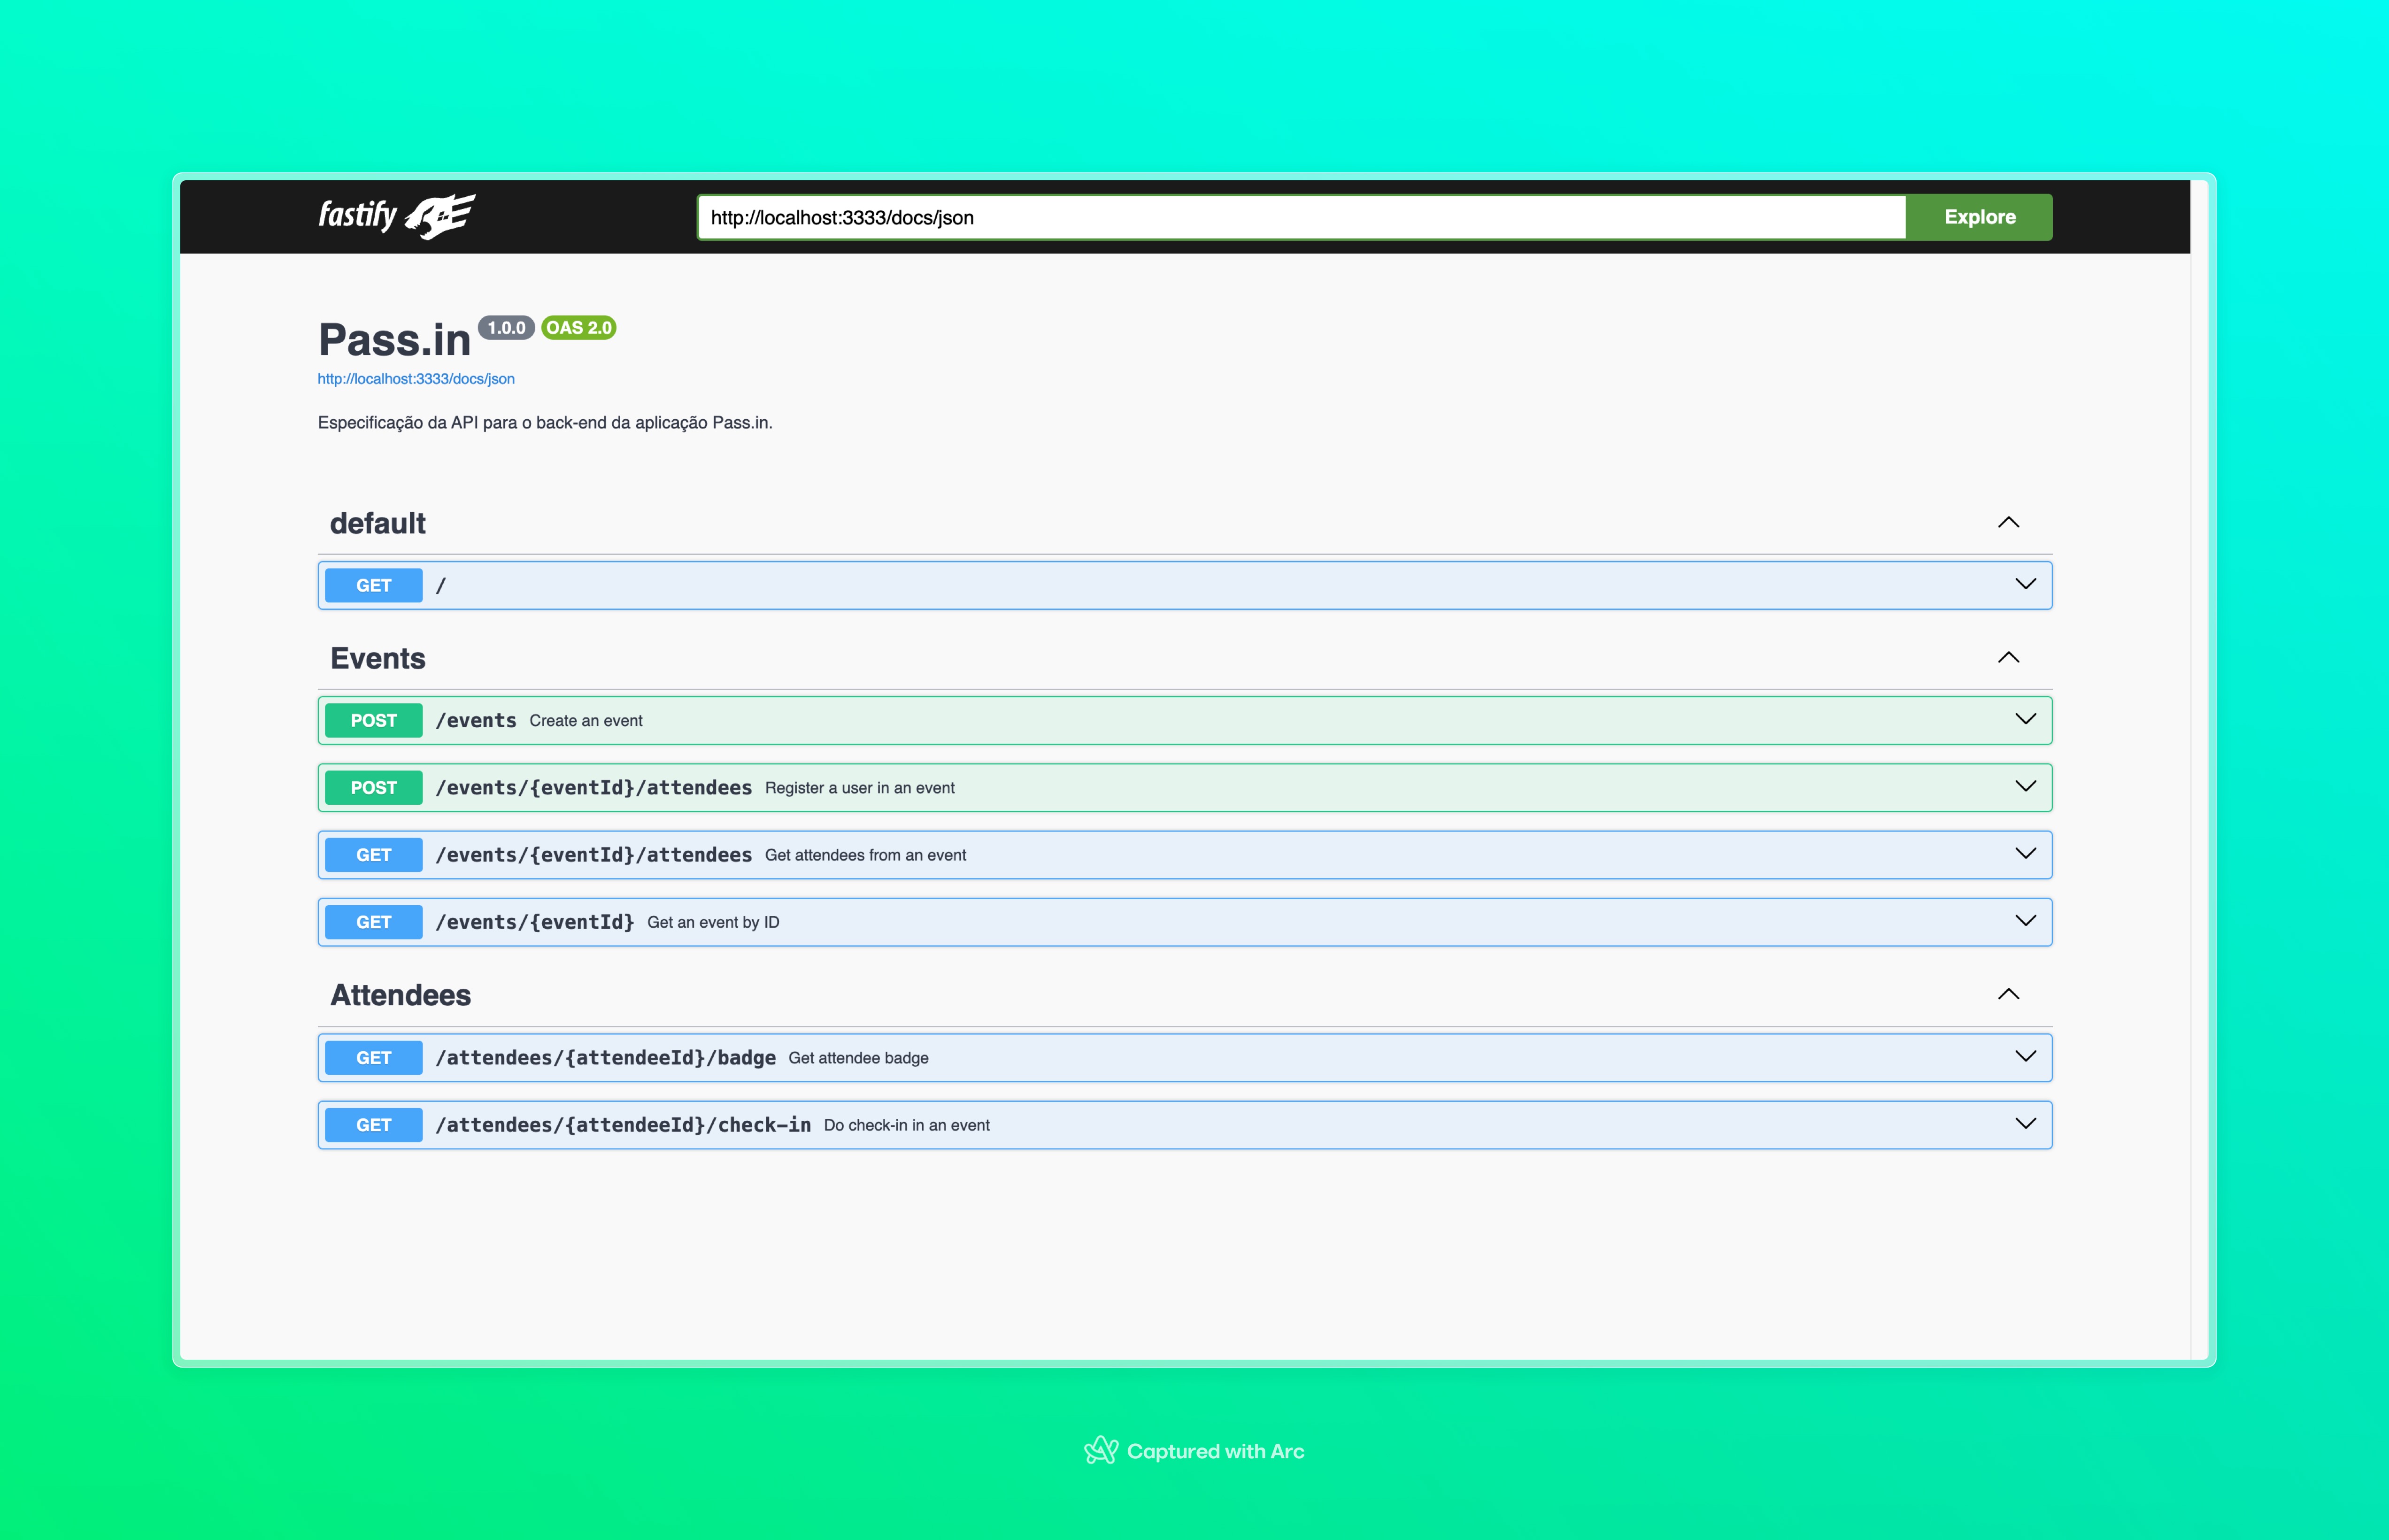Screen dimensions: 2389x1540
Task: Click the Attendees section heading
Action: coord(401,995)
